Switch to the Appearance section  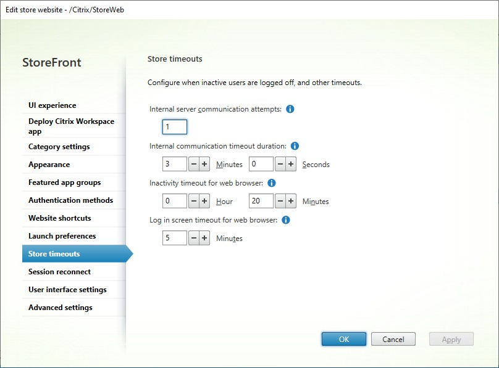coord(48,164)
